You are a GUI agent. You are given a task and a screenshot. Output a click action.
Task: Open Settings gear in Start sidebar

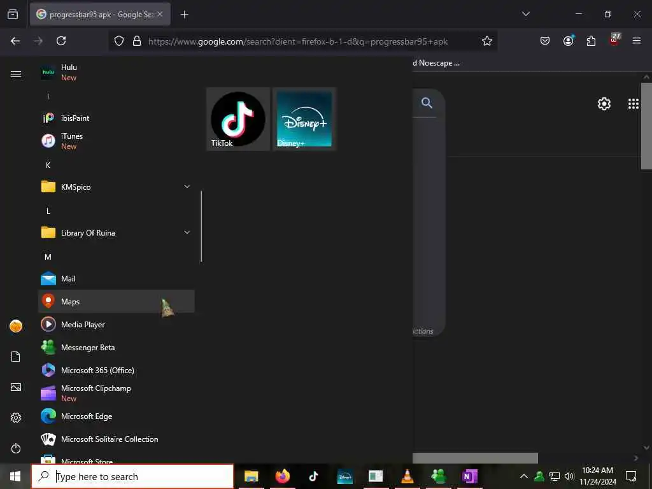(16, 418)
